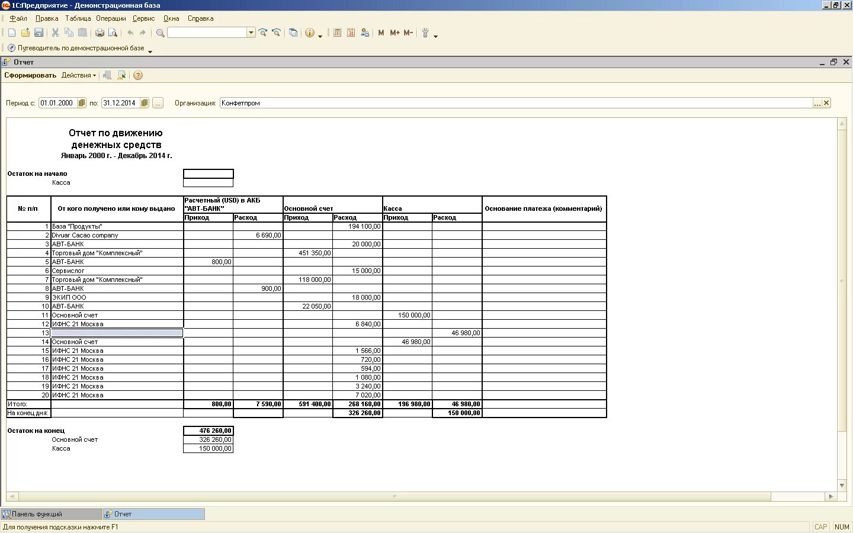Viewport: 853px width, 533px height.
Task: Click the Paste clipboard icon
Action: [x=83, y=33]
